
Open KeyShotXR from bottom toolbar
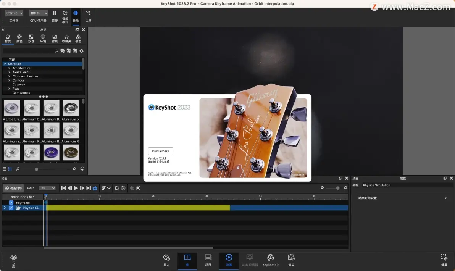click(x=271, y=260)
